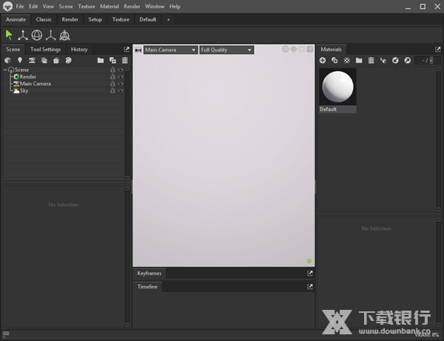Image resolution: width=444 pixels, height=341 pixels.
Task: Click the Marmoset logo in title bar
Action: 7,6
